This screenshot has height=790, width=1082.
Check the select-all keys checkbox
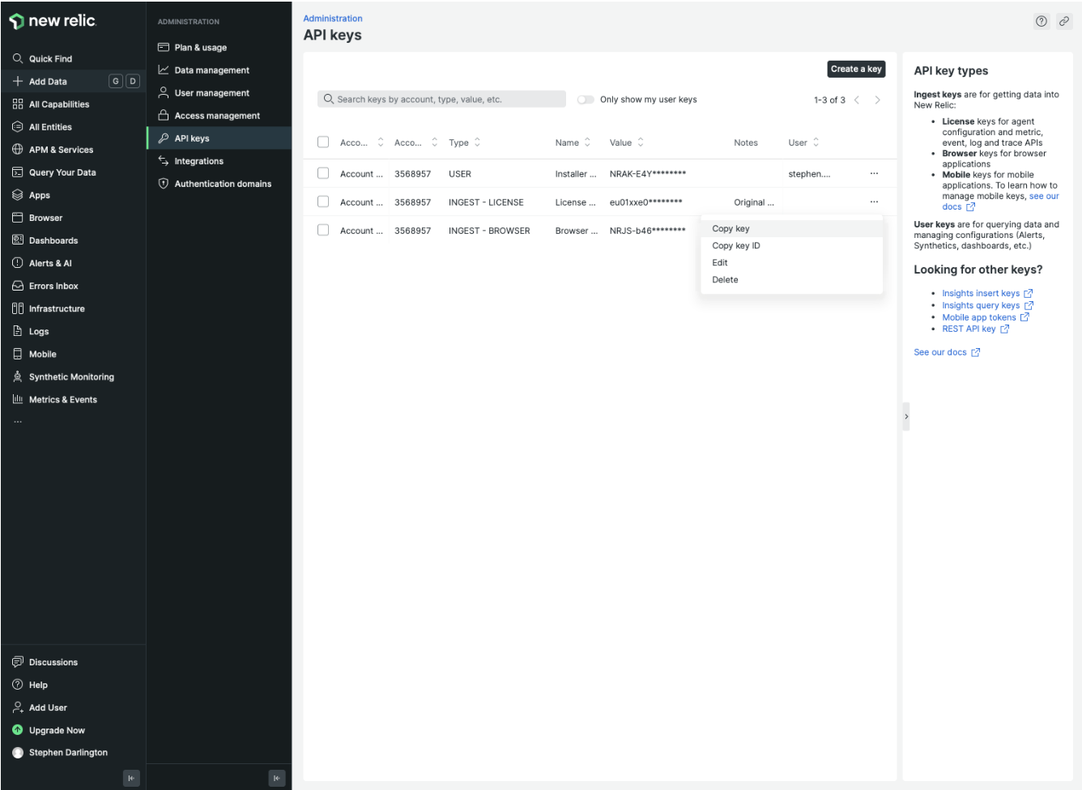point(323,142)
